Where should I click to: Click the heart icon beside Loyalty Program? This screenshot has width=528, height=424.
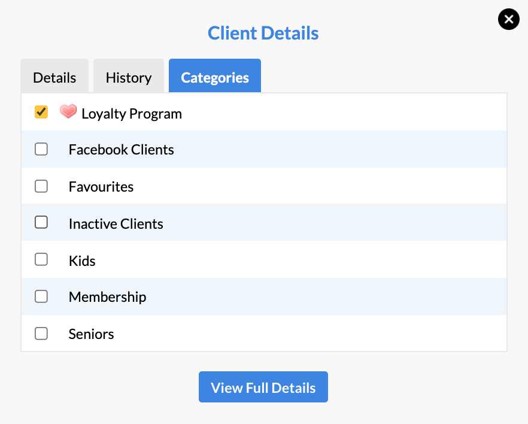click(x=68, y=111)
